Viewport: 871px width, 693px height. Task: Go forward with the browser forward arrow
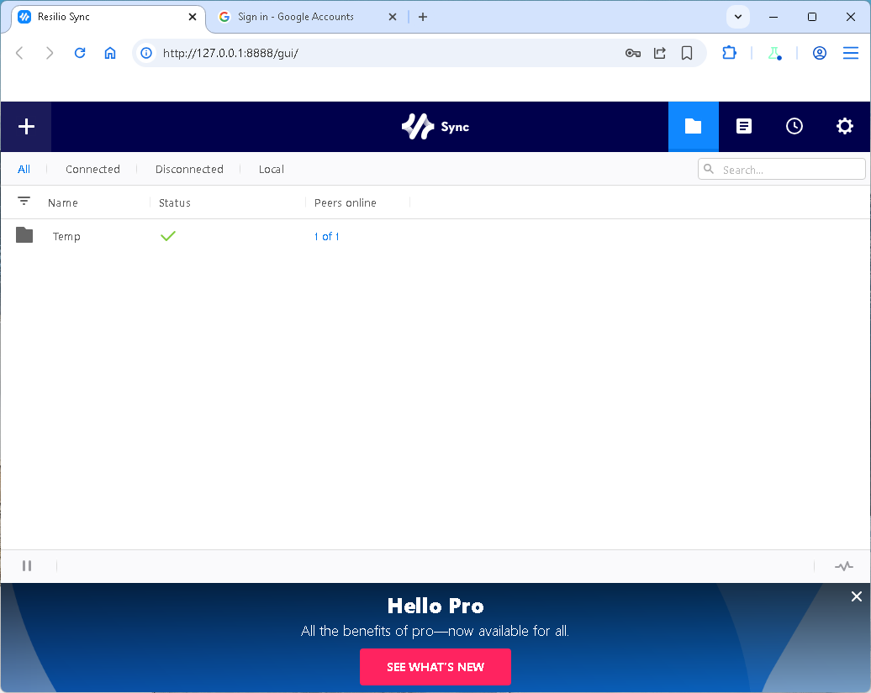[x=50, y=53]
